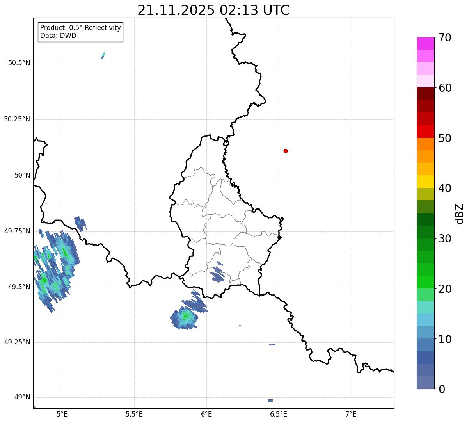Click the 5°E longitude label

coord(62,414)
